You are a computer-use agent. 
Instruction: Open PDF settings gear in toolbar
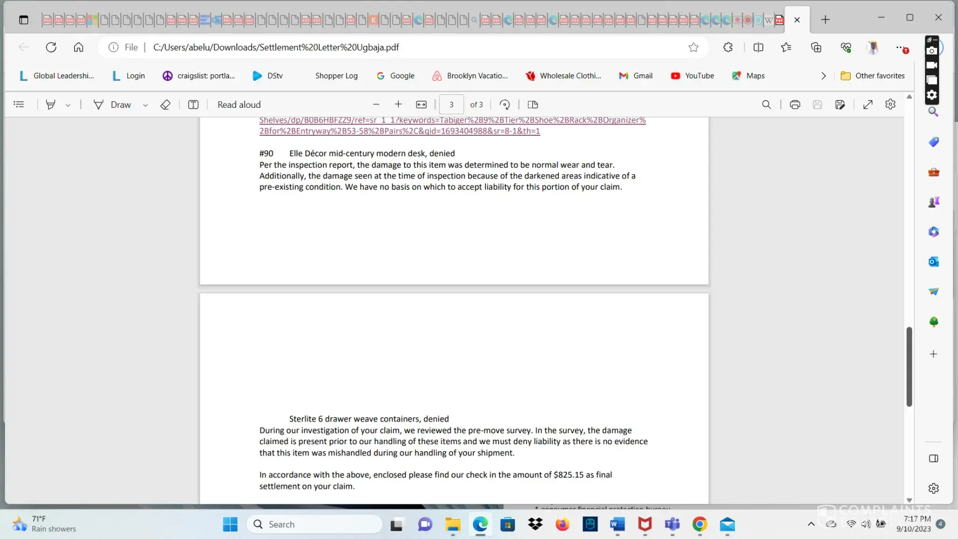pyautogui.click(x=890, y=105)
